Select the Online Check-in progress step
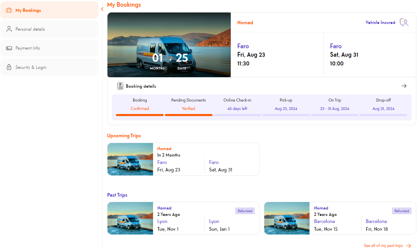 click(x=237, y=105)
